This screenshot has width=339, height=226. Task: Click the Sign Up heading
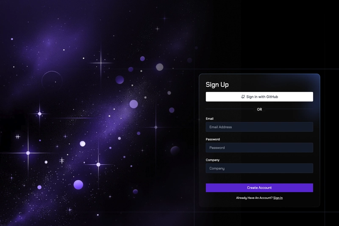tap(217, 85)
